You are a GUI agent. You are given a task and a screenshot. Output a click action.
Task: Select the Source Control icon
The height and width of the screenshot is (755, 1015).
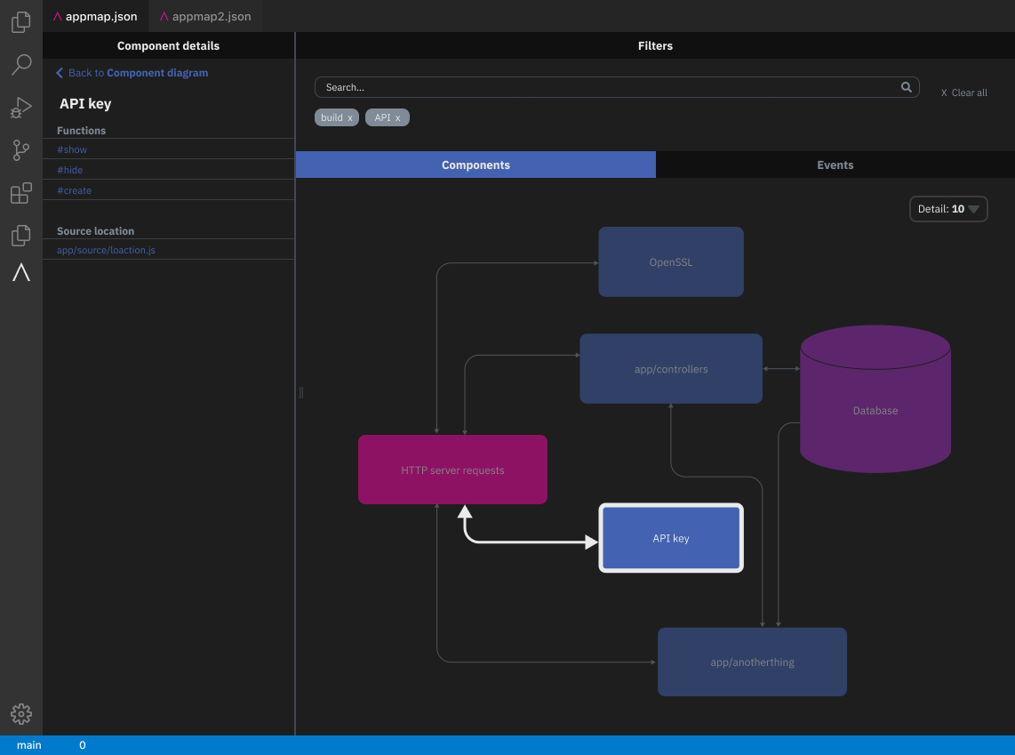[20, 149]
